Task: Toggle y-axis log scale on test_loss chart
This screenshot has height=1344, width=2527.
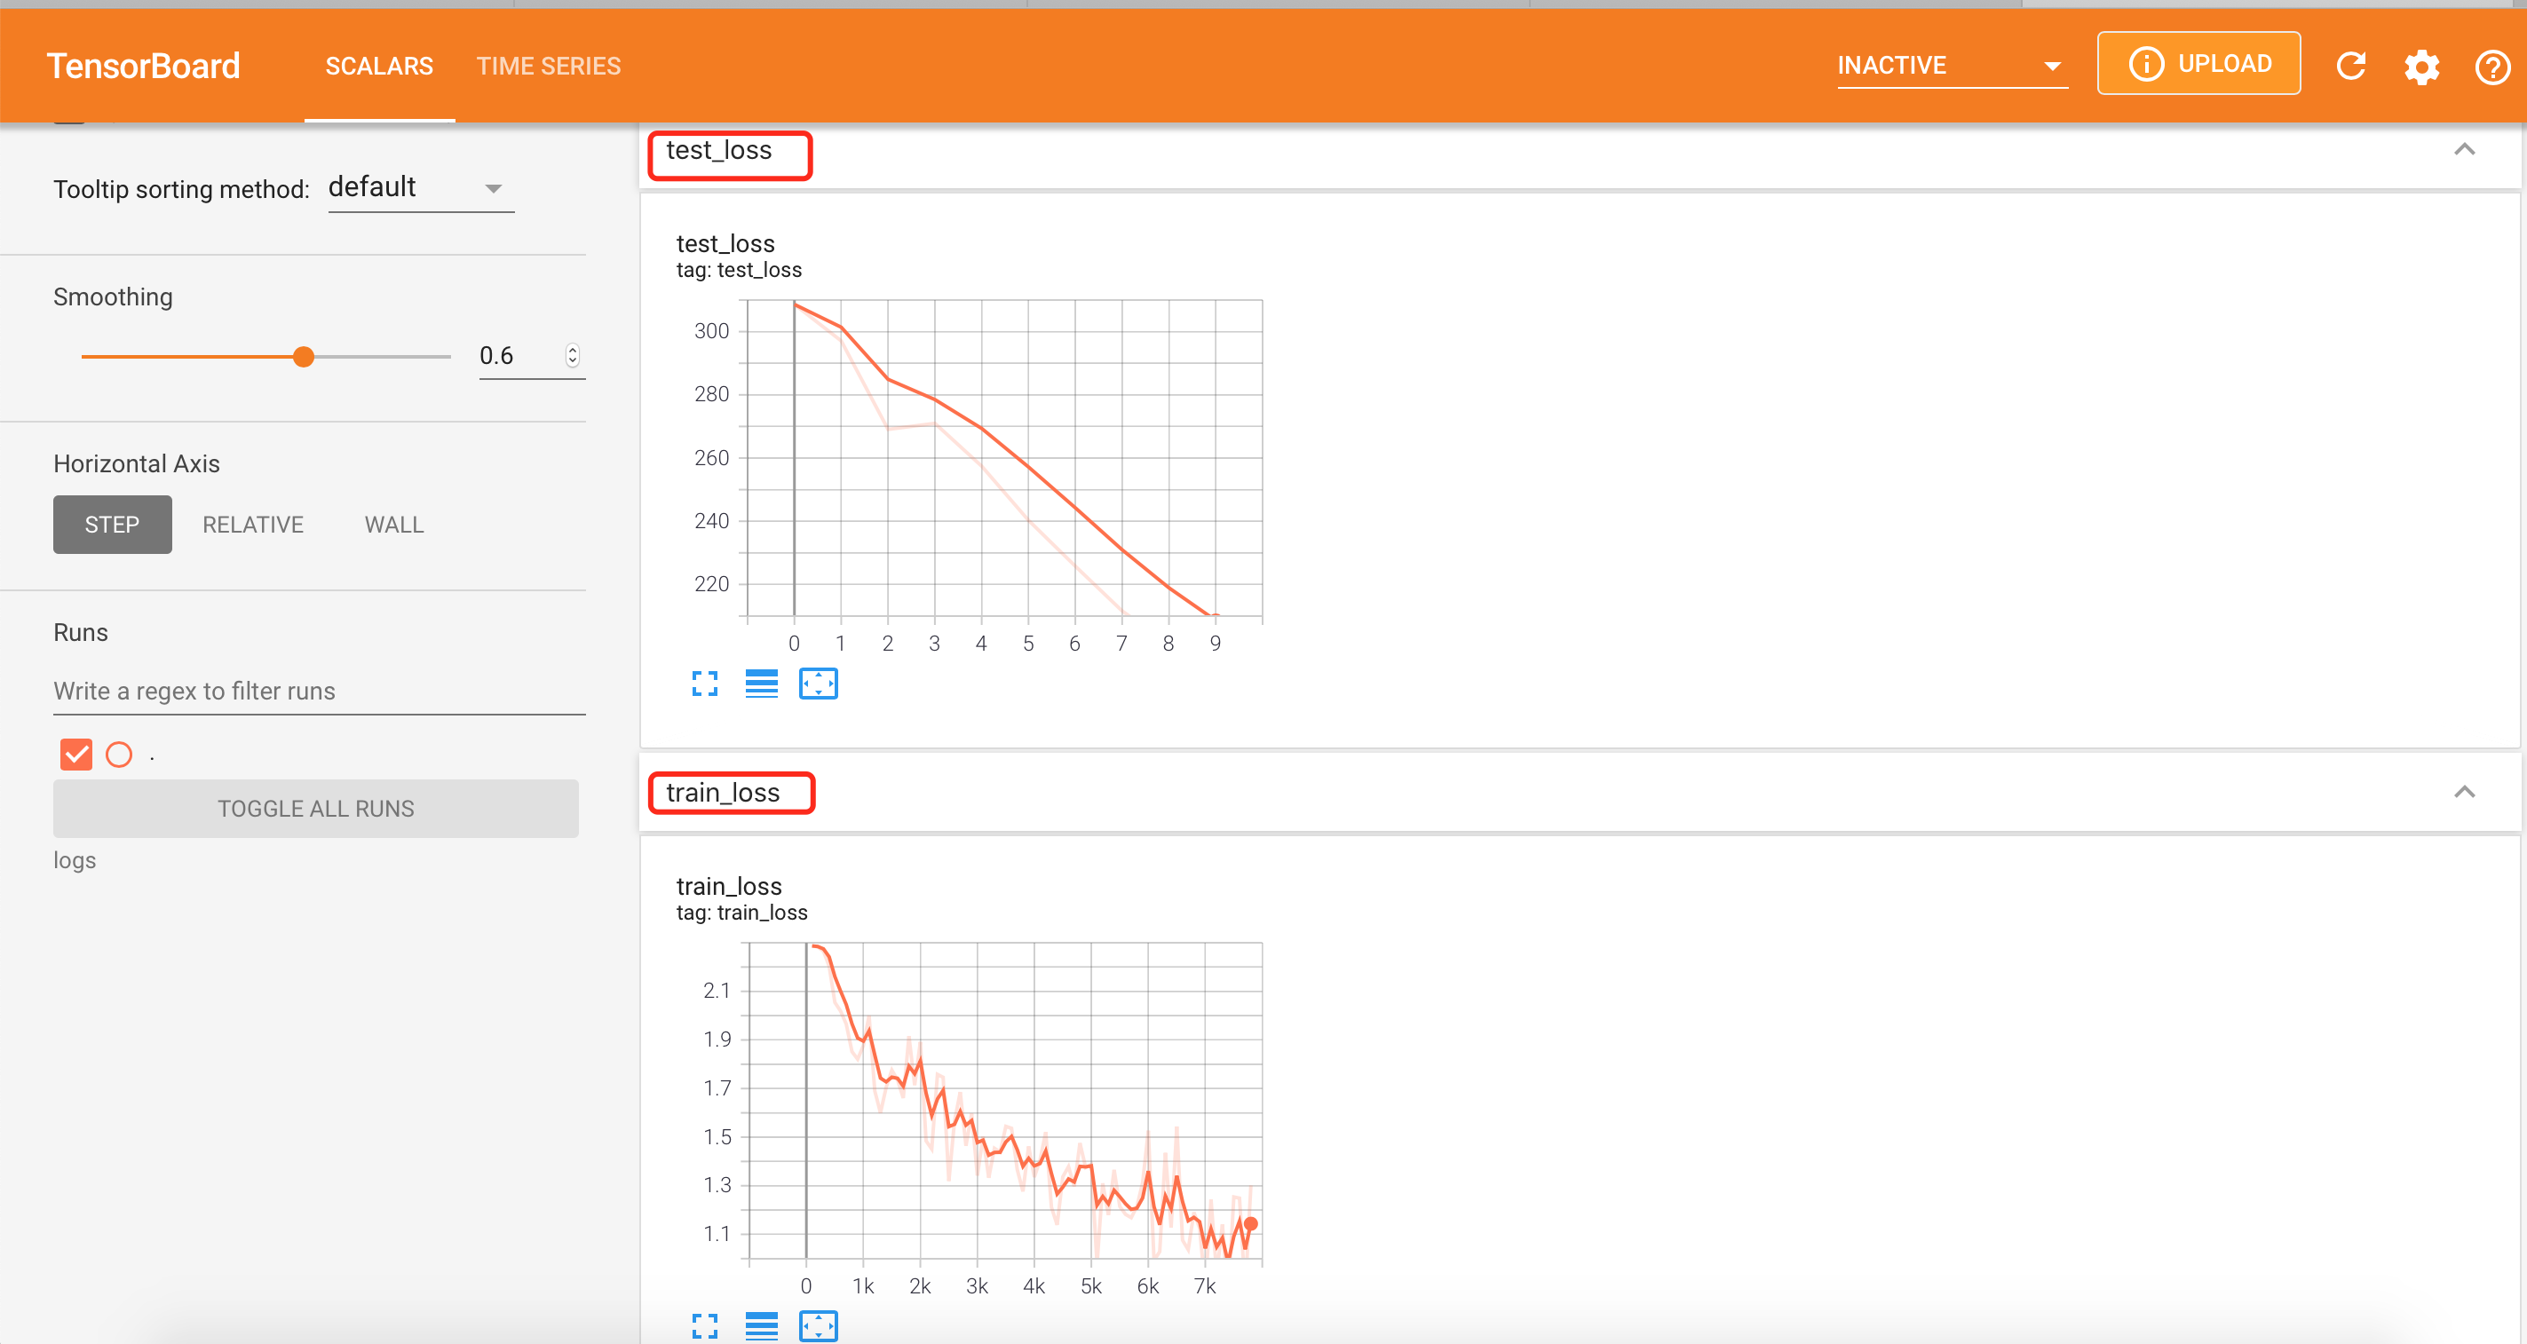Action: pos(761,684)
